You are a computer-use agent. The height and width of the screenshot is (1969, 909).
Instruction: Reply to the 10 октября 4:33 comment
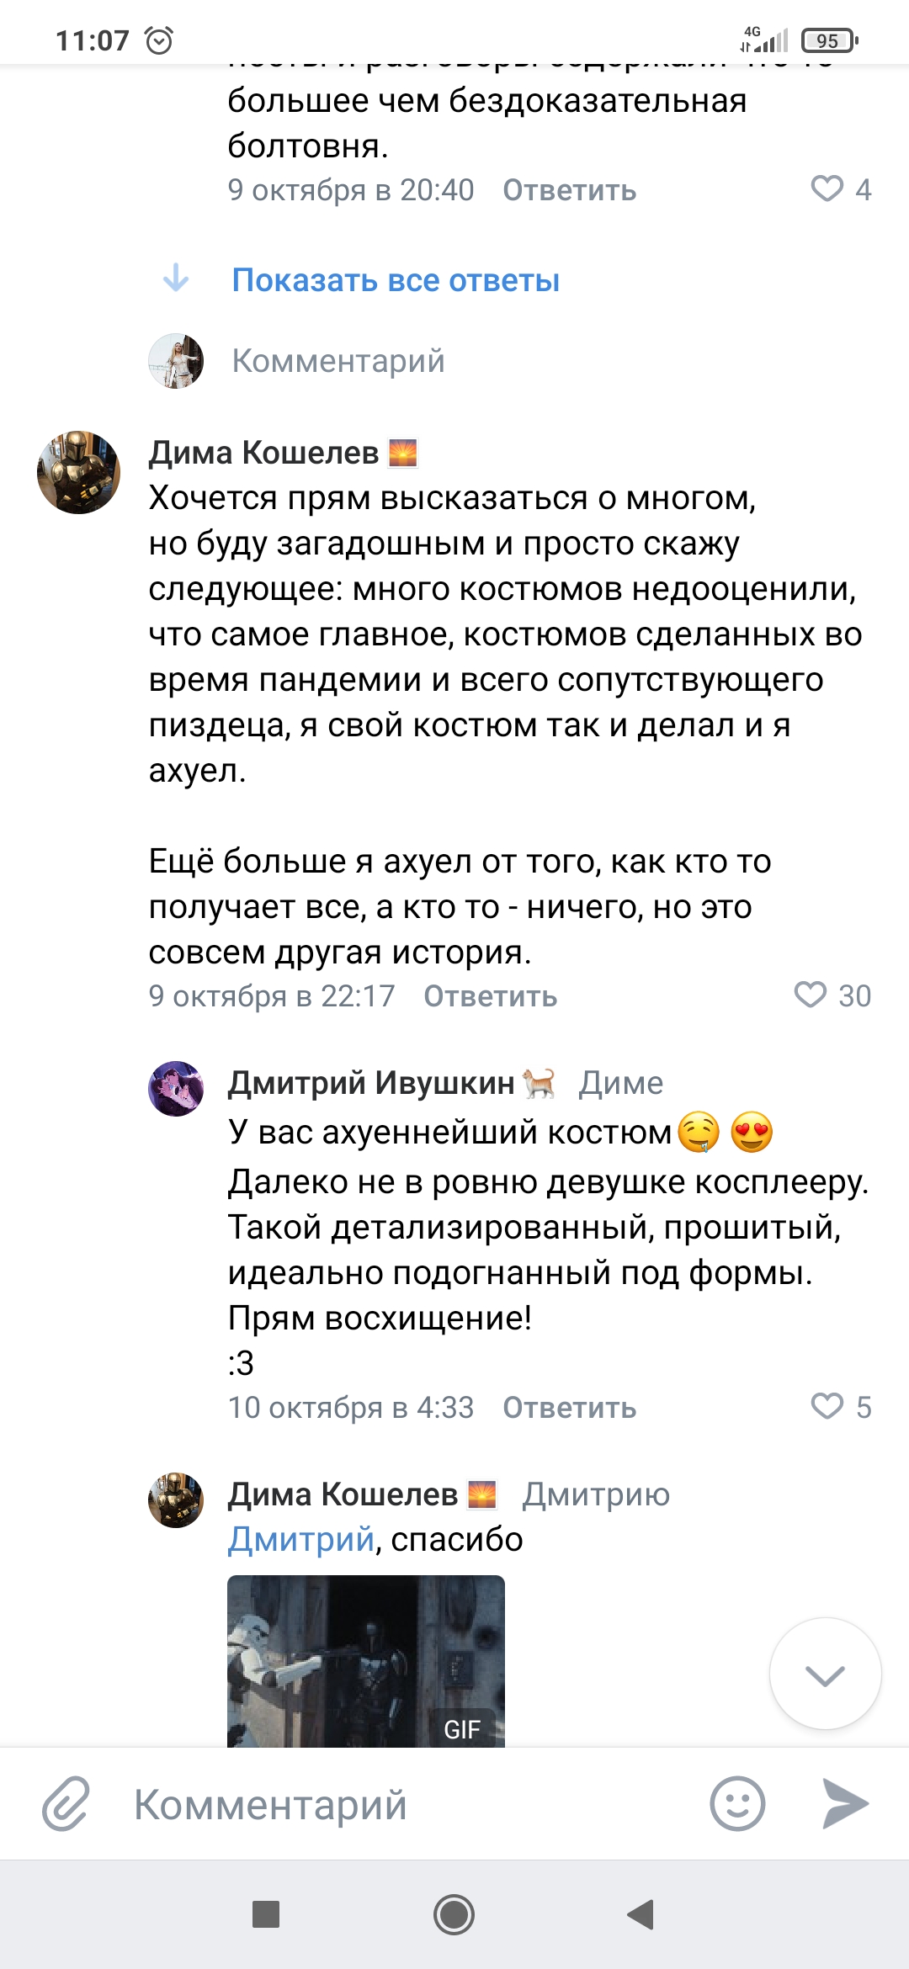[569, 1408]
